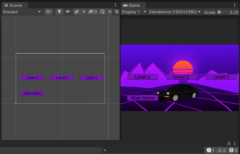Open the scene effects dropdown arrow
This screenshot has width=240, height=154.
[84, 12]
